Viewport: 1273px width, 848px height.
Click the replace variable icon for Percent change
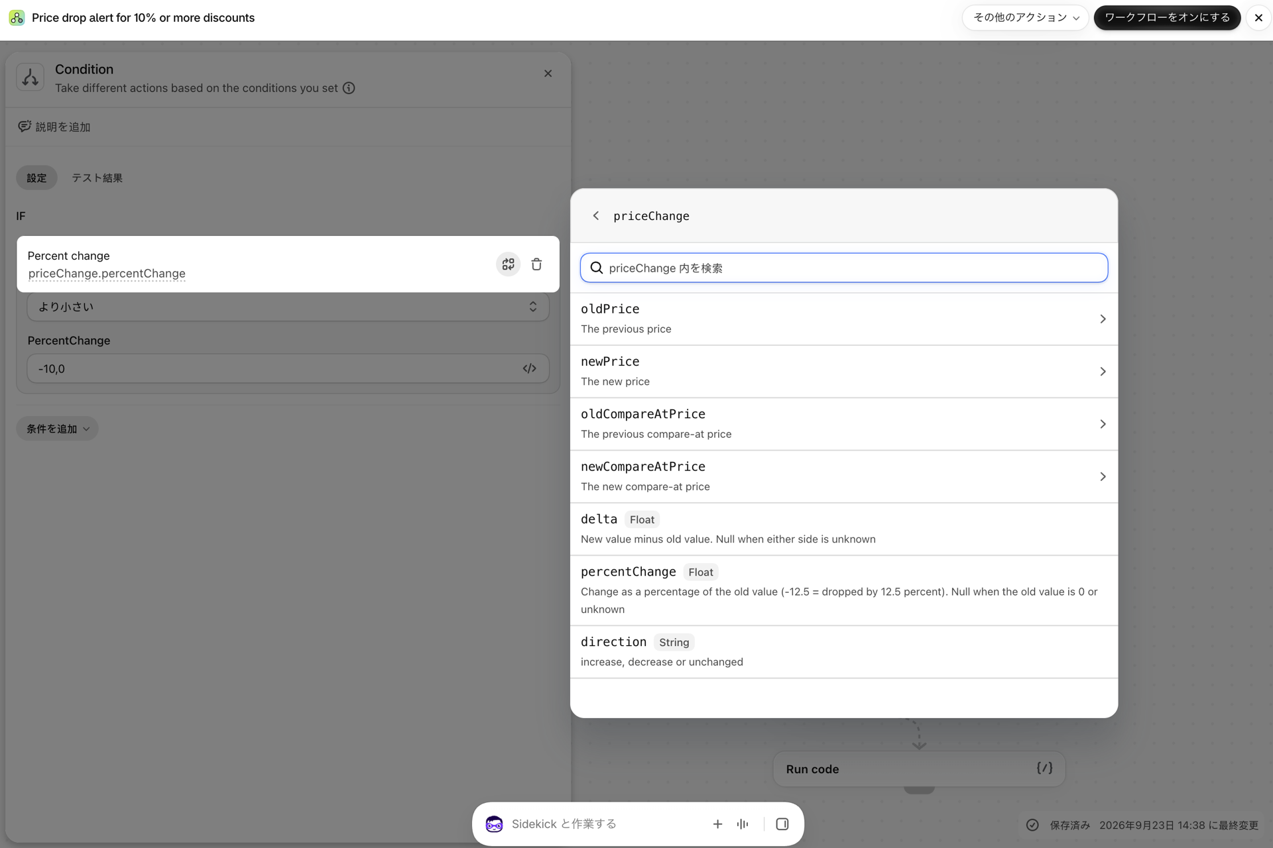(x=508, y=264)
